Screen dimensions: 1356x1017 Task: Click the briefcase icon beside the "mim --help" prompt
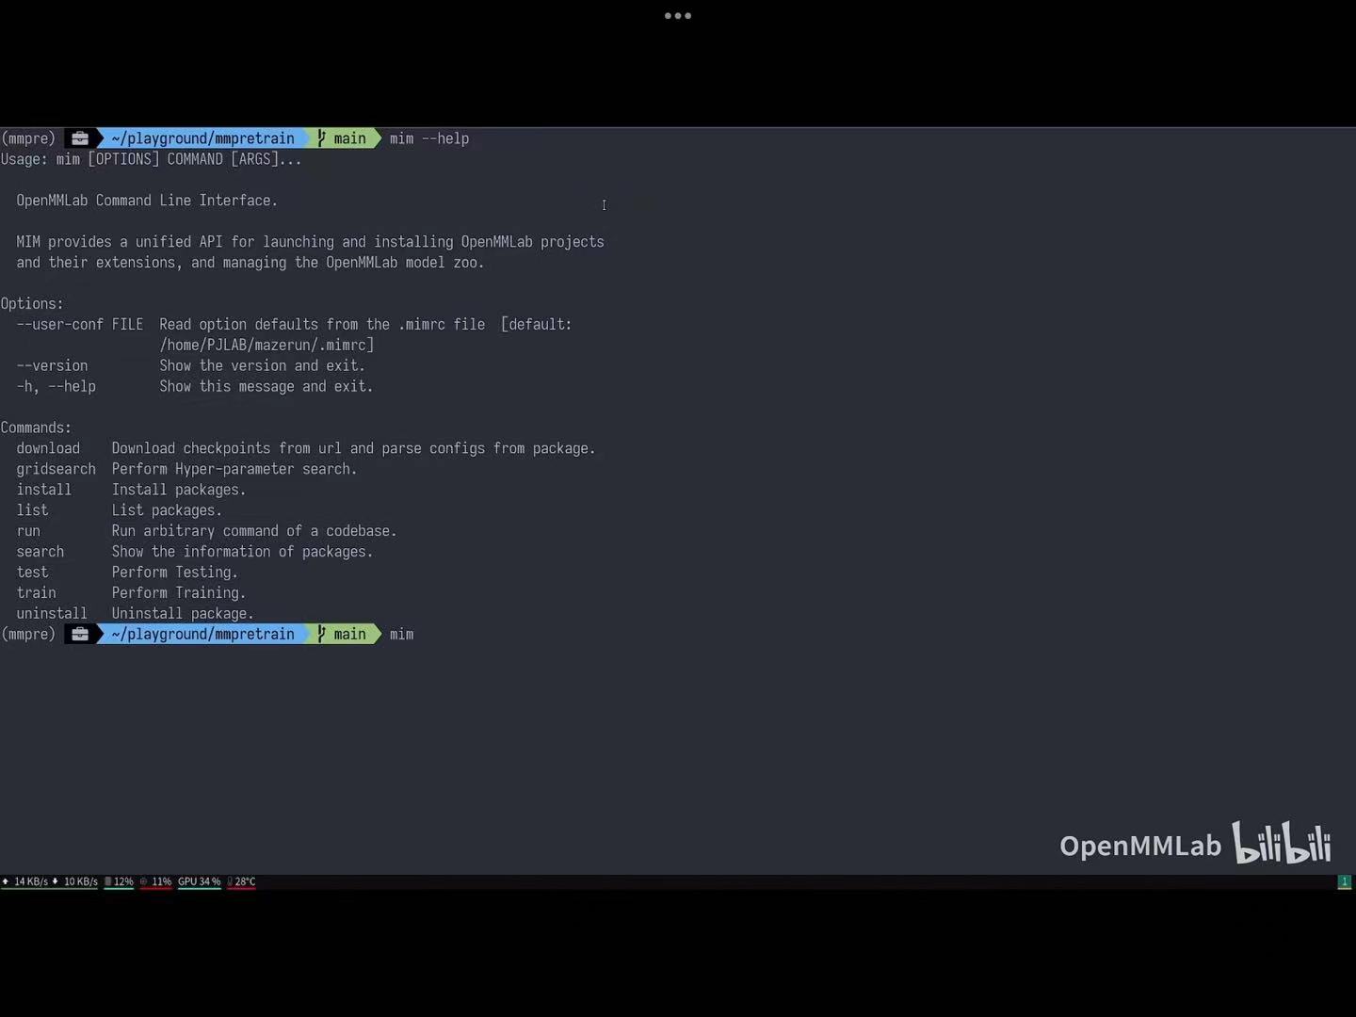(80, 138)
